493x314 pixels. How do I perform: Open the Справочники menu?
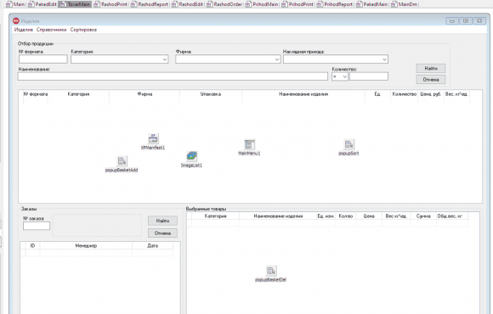tap(52, 30)
